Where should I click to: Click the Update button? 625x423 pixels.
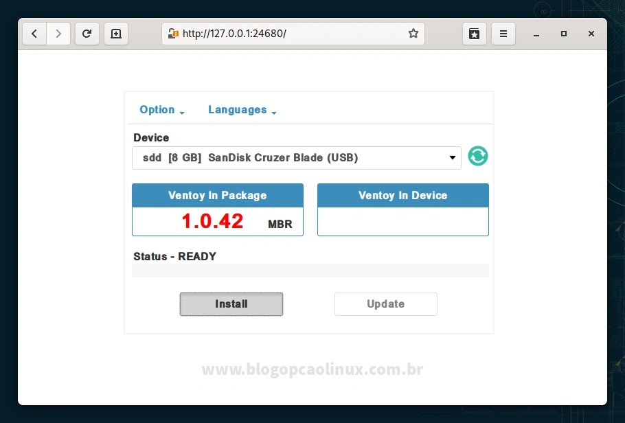386,304
